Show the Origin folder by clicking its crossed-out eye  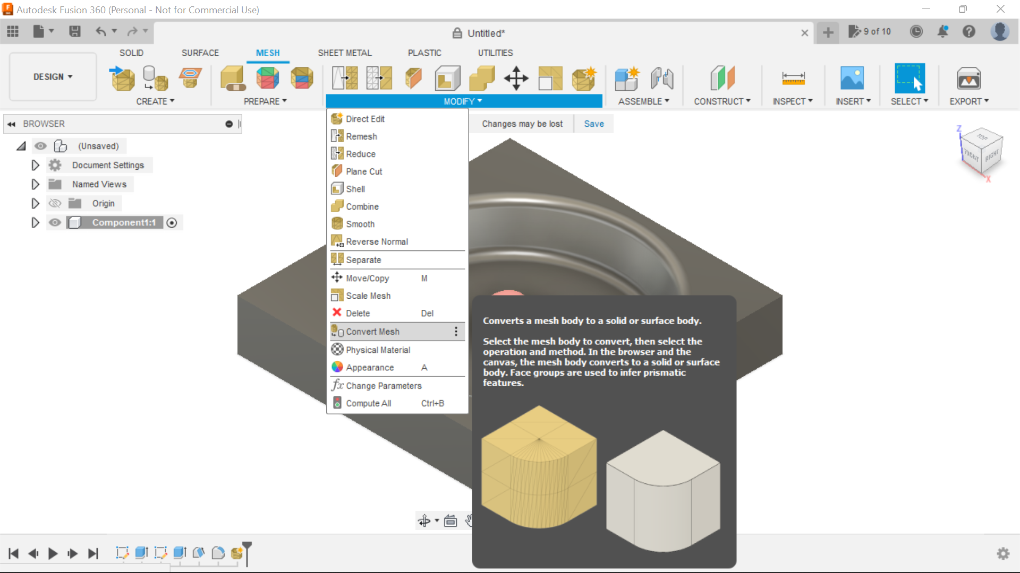[55, 203]
